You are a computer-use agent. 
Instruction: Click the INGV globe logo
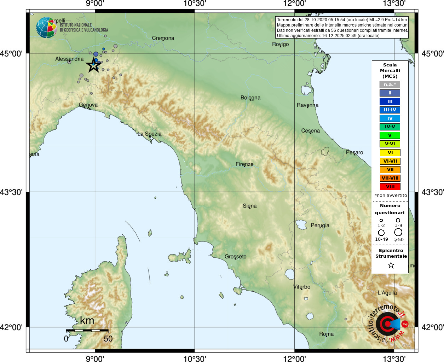[x=46, y=28]
